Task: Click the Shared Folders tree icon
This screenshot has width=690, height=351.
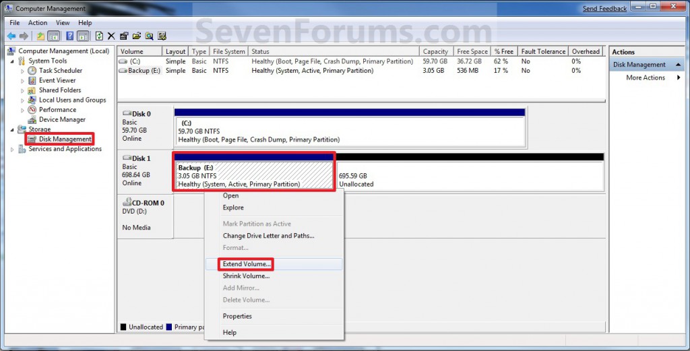Action: coord(32,90)
